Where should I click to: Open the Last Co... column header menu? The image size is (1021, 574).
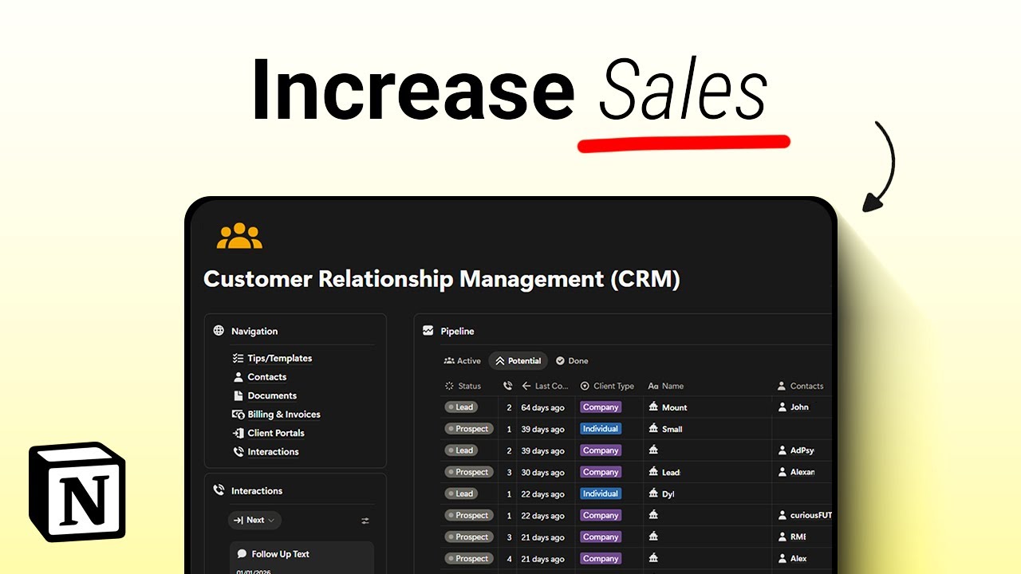pos(545,386)
